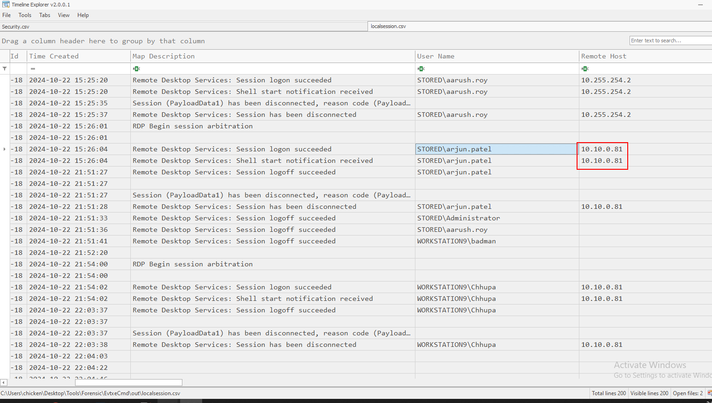Click the ABC filter icon under Remote Host
This screenshot has height=403, width=712.
pyautogui.click(x=584, y=69)
